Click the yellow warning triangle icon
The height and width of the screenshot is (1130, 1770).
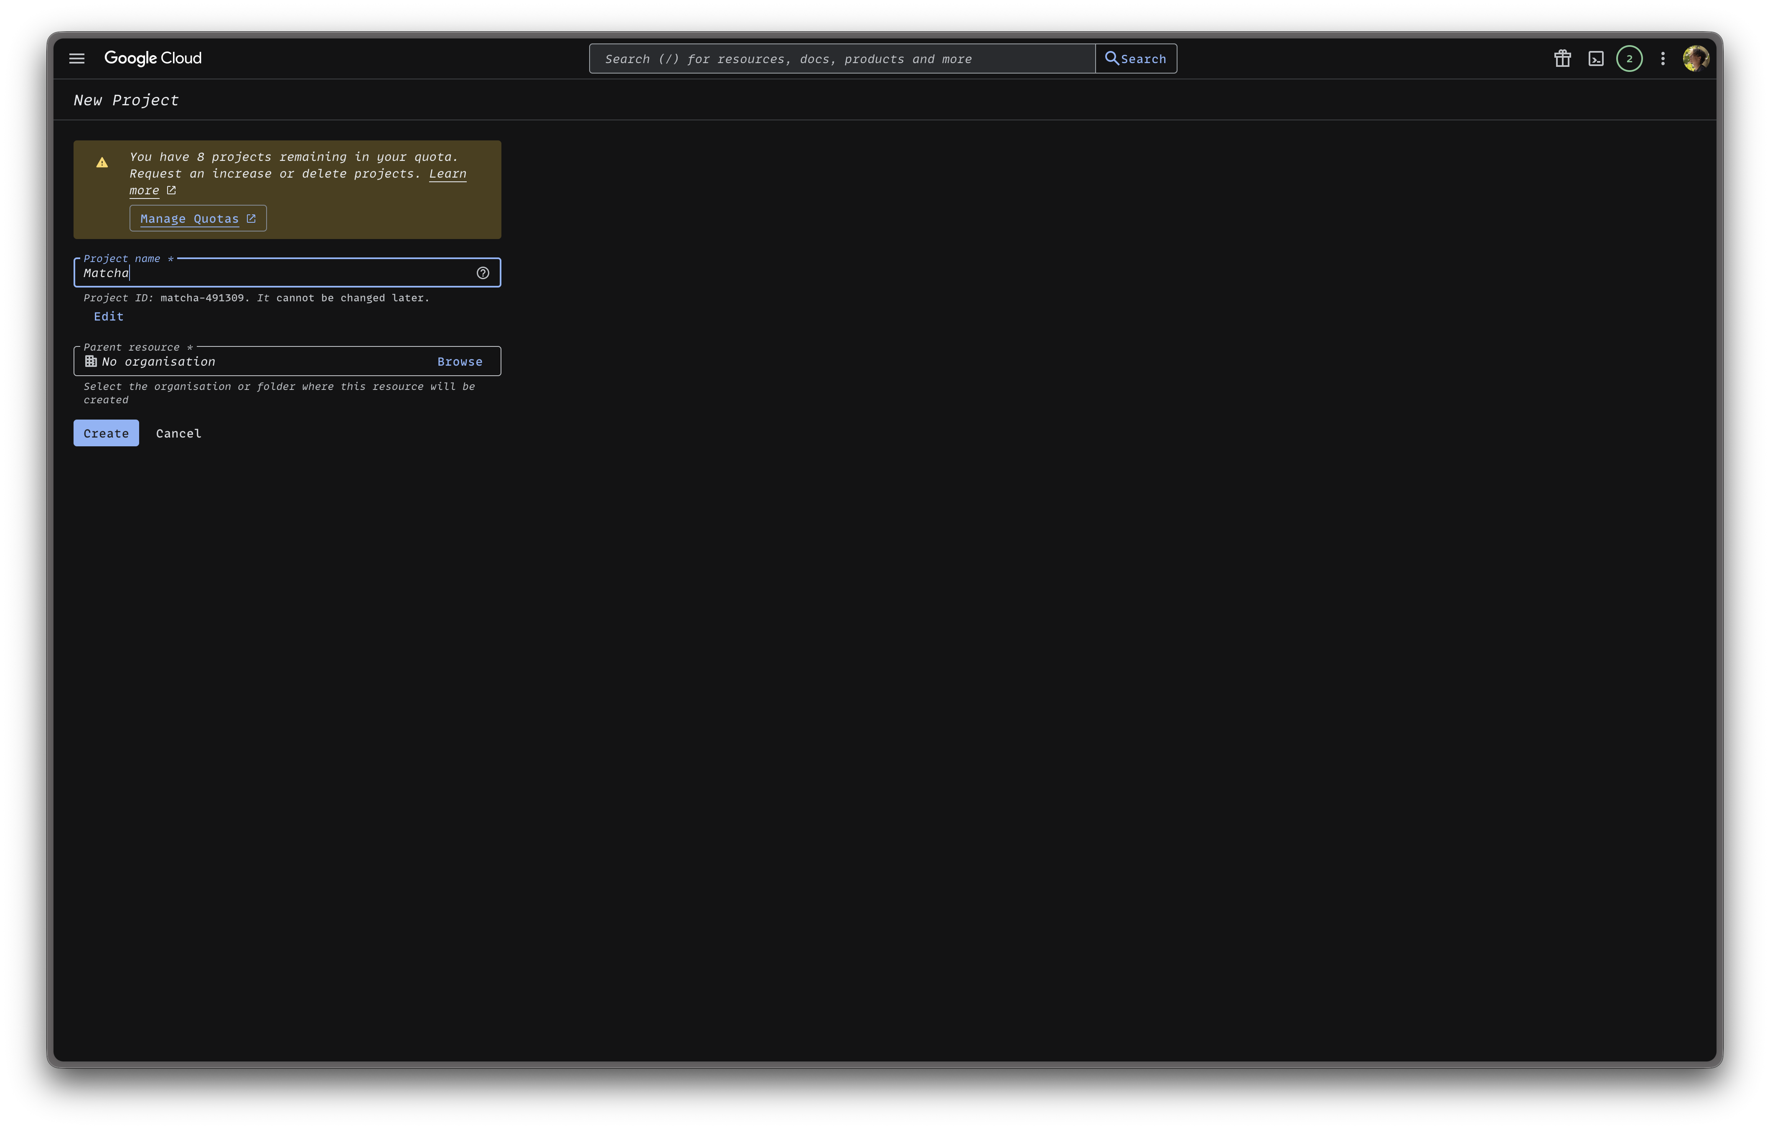click(x=102, y=163)
